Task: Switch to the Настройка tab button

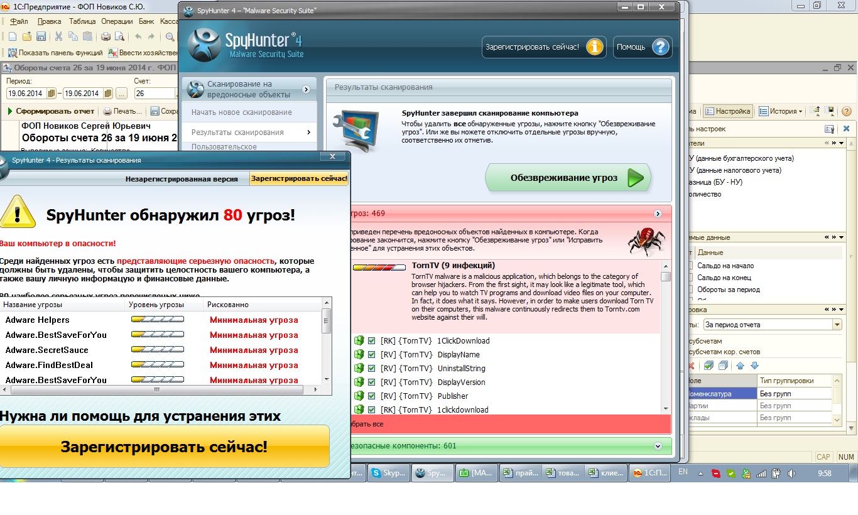Action: point(727,111)
